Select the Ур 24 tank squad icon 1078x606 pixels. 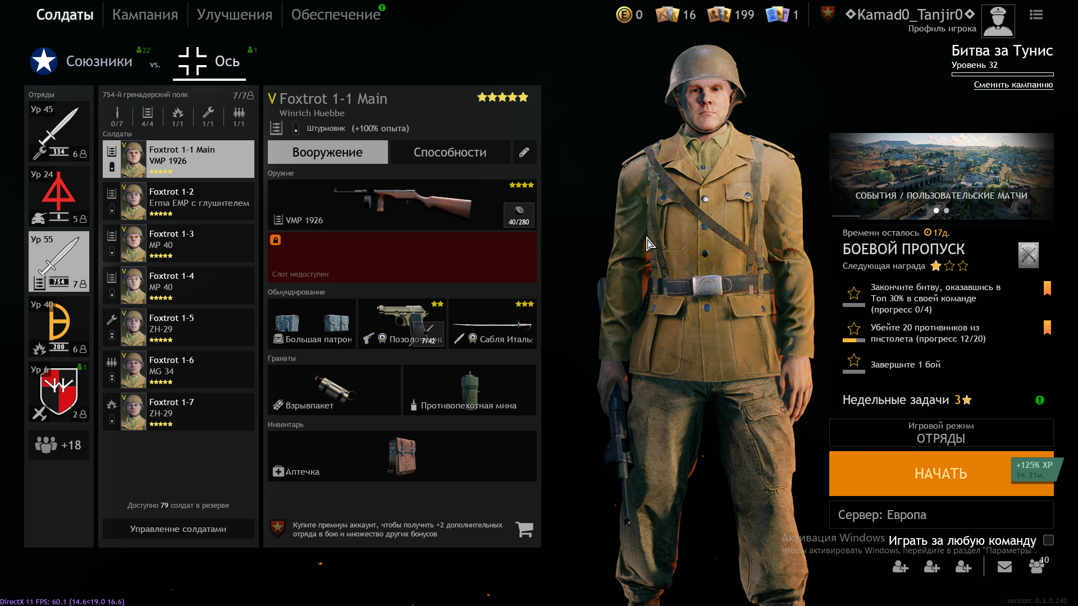[59, 196]
